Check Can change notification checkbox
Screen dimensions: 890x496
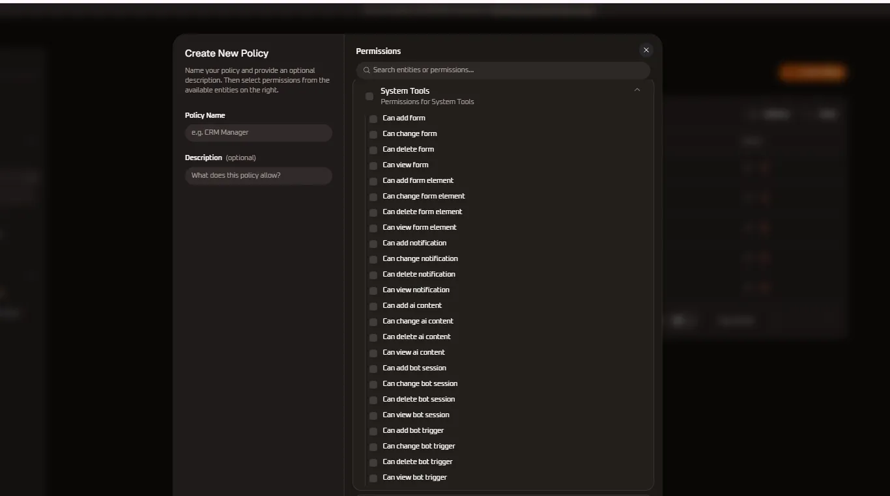pos(373,260)
